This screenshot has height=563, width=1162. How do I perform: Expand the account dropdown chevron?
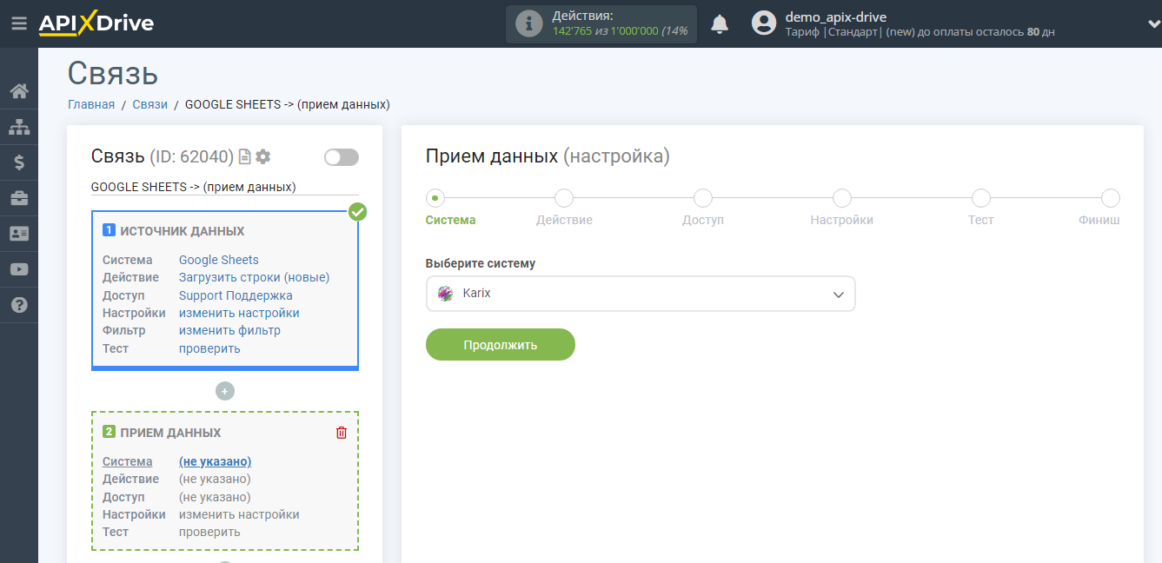(1152, 24)
